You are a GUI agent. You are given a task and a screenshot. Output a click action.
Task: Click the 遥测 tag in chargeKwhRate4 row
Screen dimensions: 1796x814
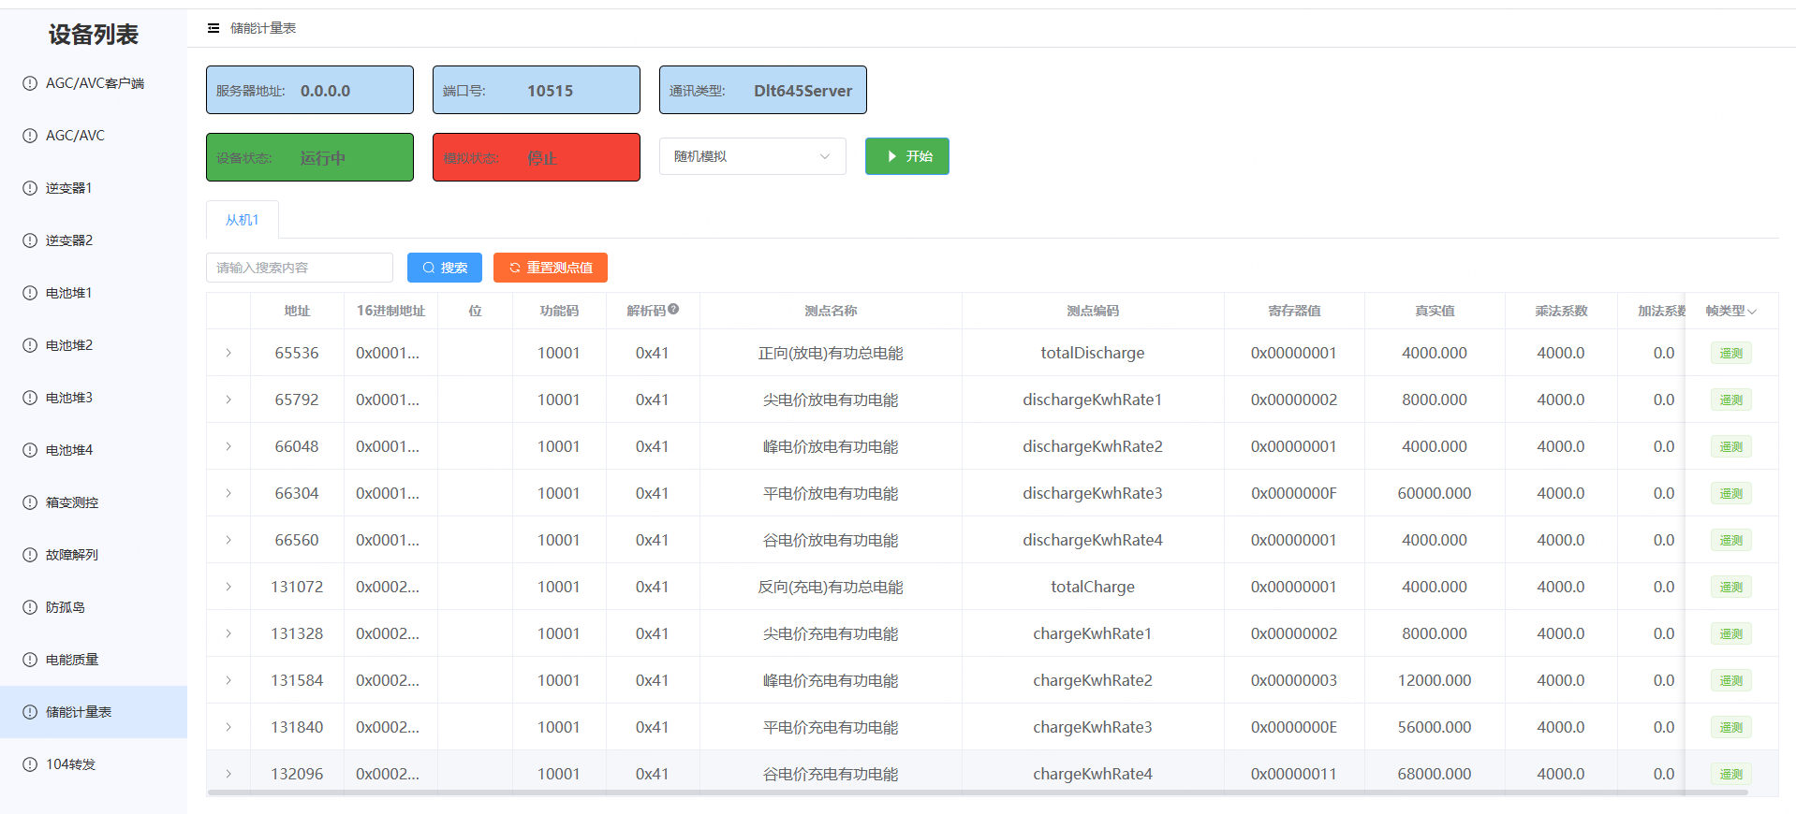[x=1731, y=774]
